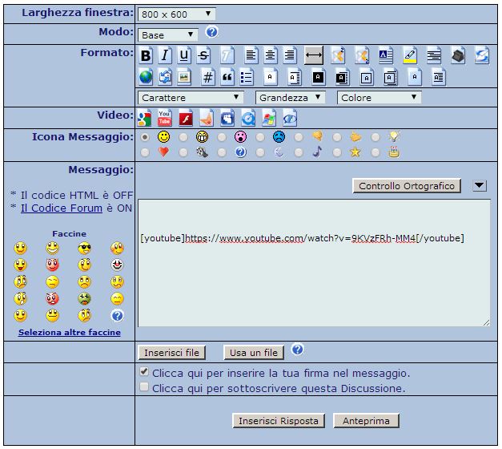Align text to the left
502x449 pixels.
coord(251,56)
